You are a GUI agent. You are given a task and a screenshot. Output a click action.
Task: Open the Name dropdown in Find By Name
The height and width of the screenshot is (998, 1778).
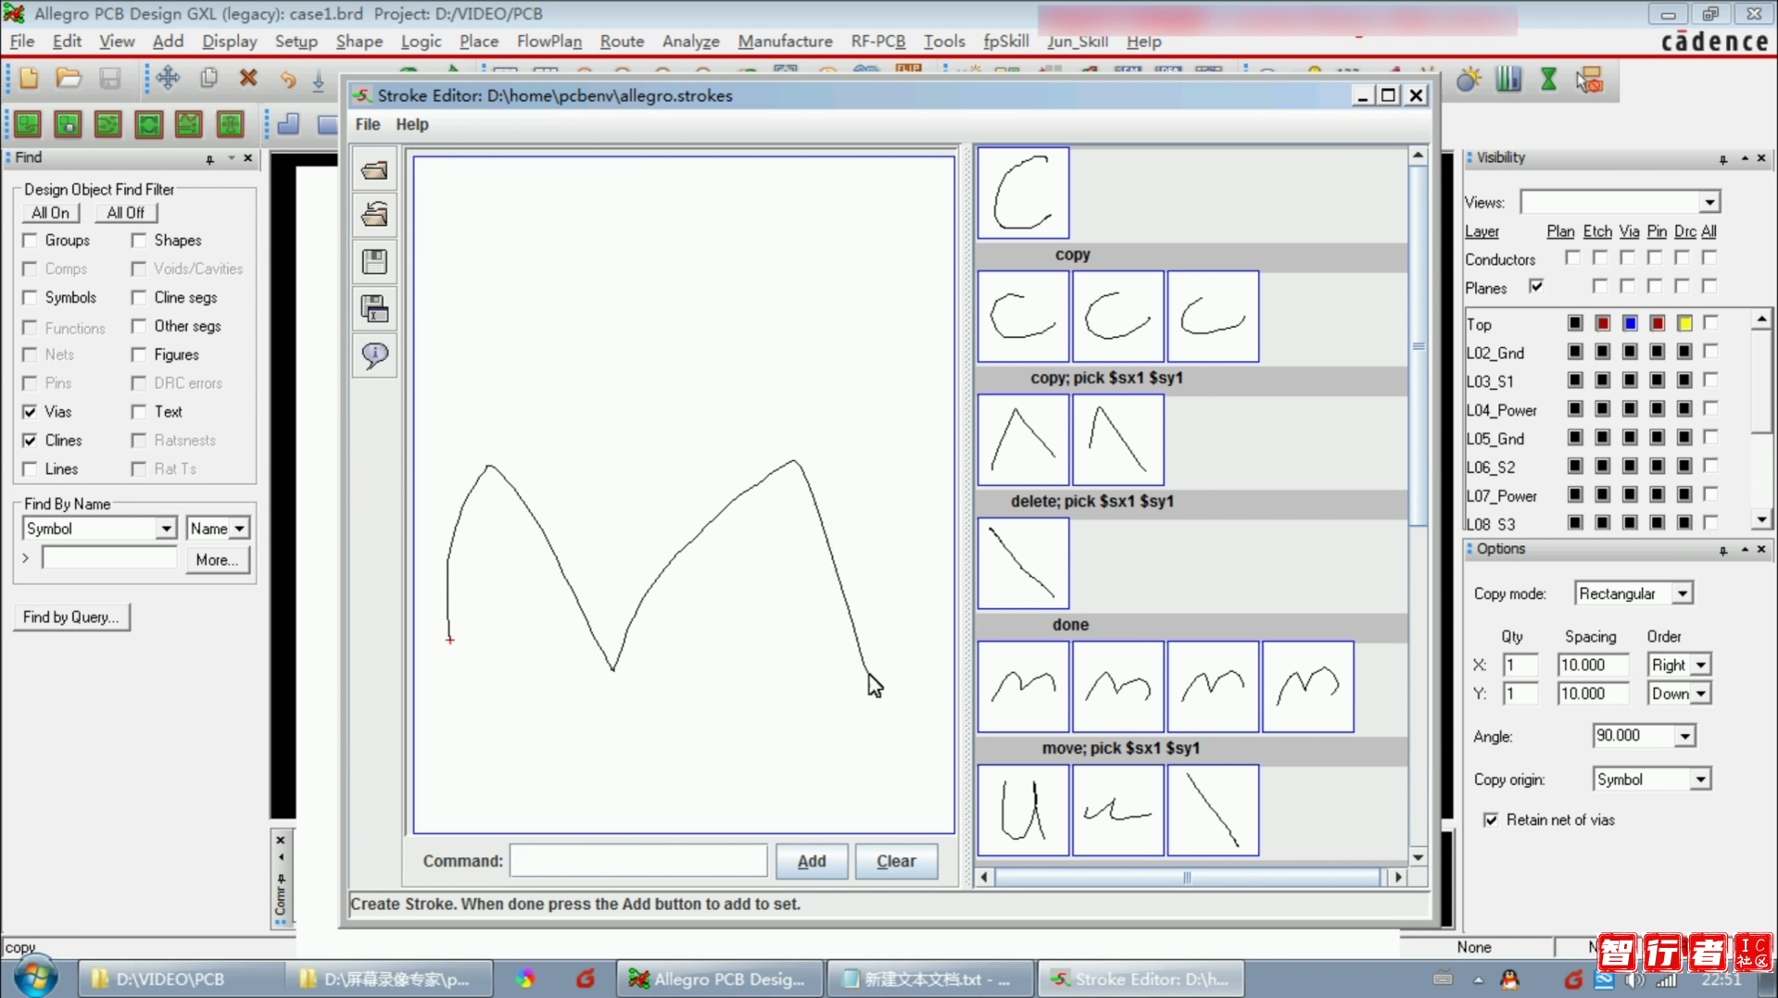239,529
